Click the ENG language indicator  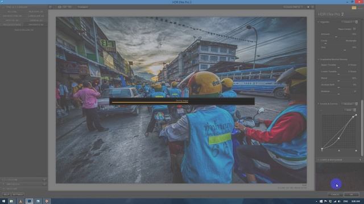pyautogui.click(x=345, y=202)
